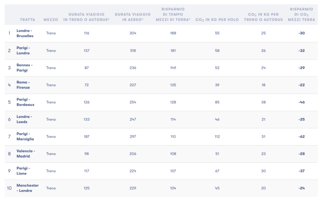Click the CO2 in kg per volo header
323x202 pixels.
tap(217, 20)
